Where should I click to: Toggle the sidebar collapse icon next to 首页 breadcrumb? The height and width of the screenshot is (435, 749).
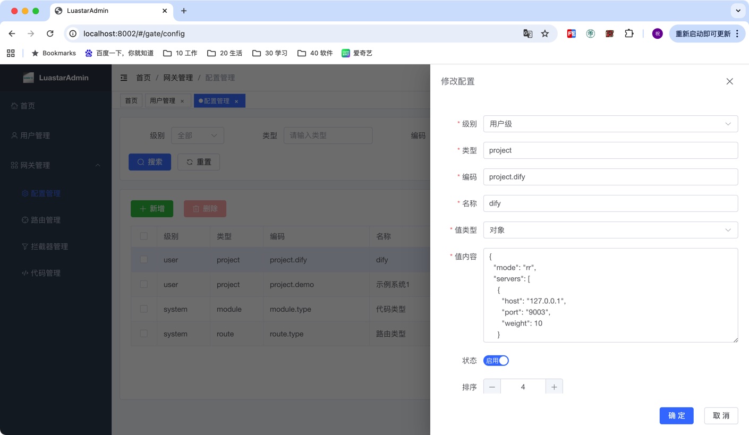pos(124,78)
